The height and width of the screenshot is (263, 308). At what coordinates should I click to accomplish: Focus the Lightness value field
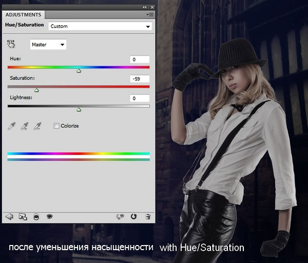140,98
